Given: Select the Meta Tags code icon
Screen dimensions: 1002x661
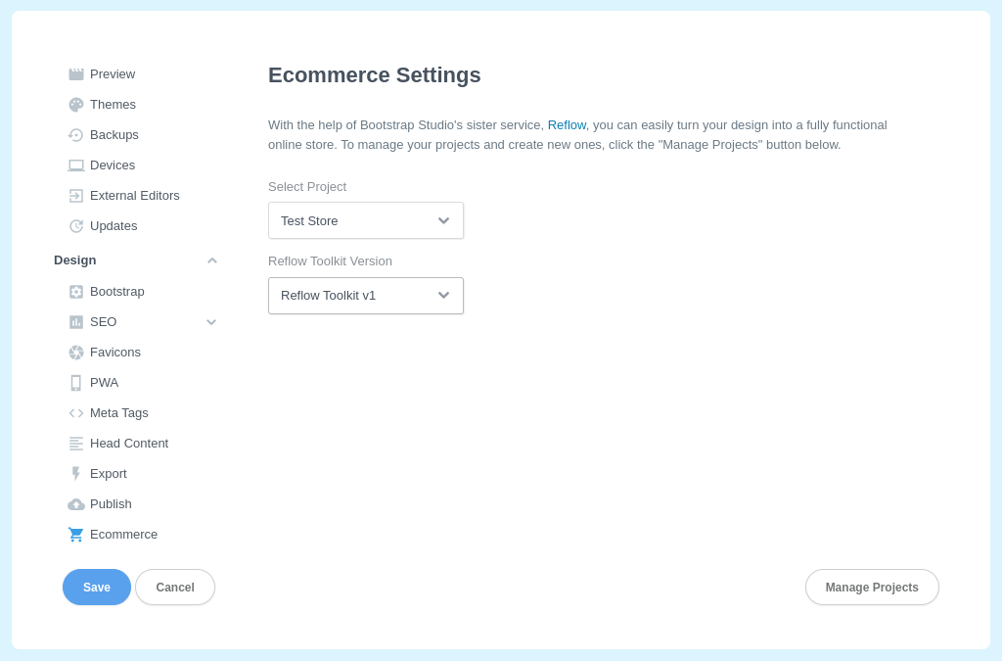Looking at the screenshot, I should [75, 412].
